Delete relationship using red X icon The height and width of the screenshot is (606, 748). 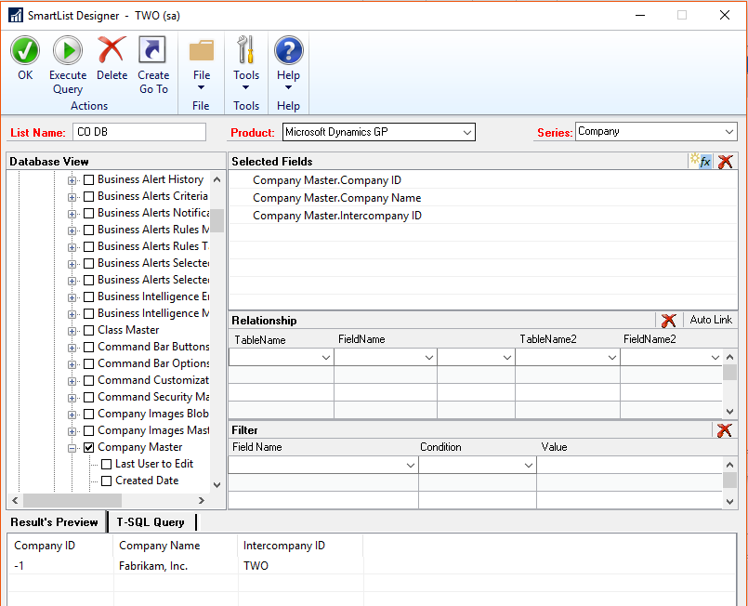click(668, 321)
